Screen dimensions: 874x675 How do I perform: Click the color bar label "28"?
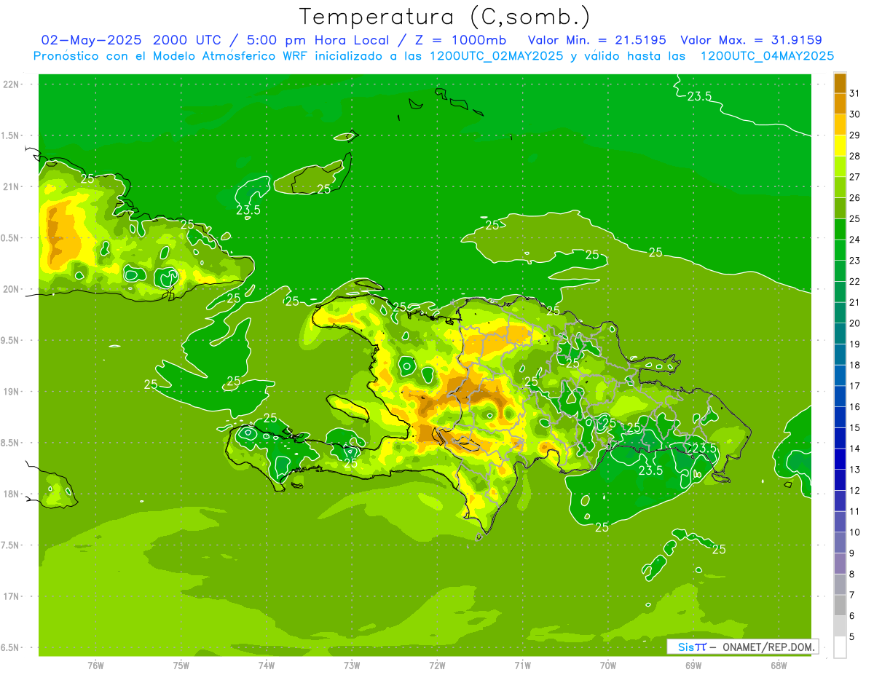coord(854,156)
